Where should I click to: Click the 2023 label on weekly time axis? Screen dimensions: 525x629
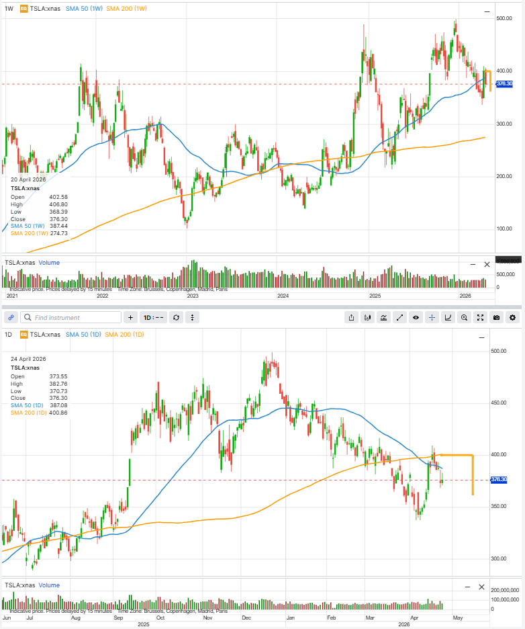[193, 296]
